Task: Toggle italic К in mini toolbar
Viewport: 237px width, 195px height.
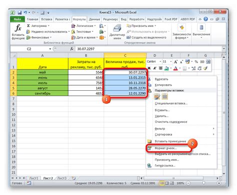Action: pos(155,68)
